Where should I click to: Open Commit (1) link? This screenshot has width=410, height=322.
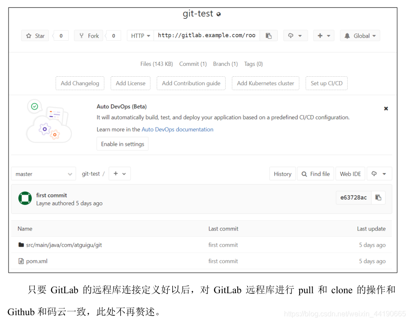pos(193,64)
